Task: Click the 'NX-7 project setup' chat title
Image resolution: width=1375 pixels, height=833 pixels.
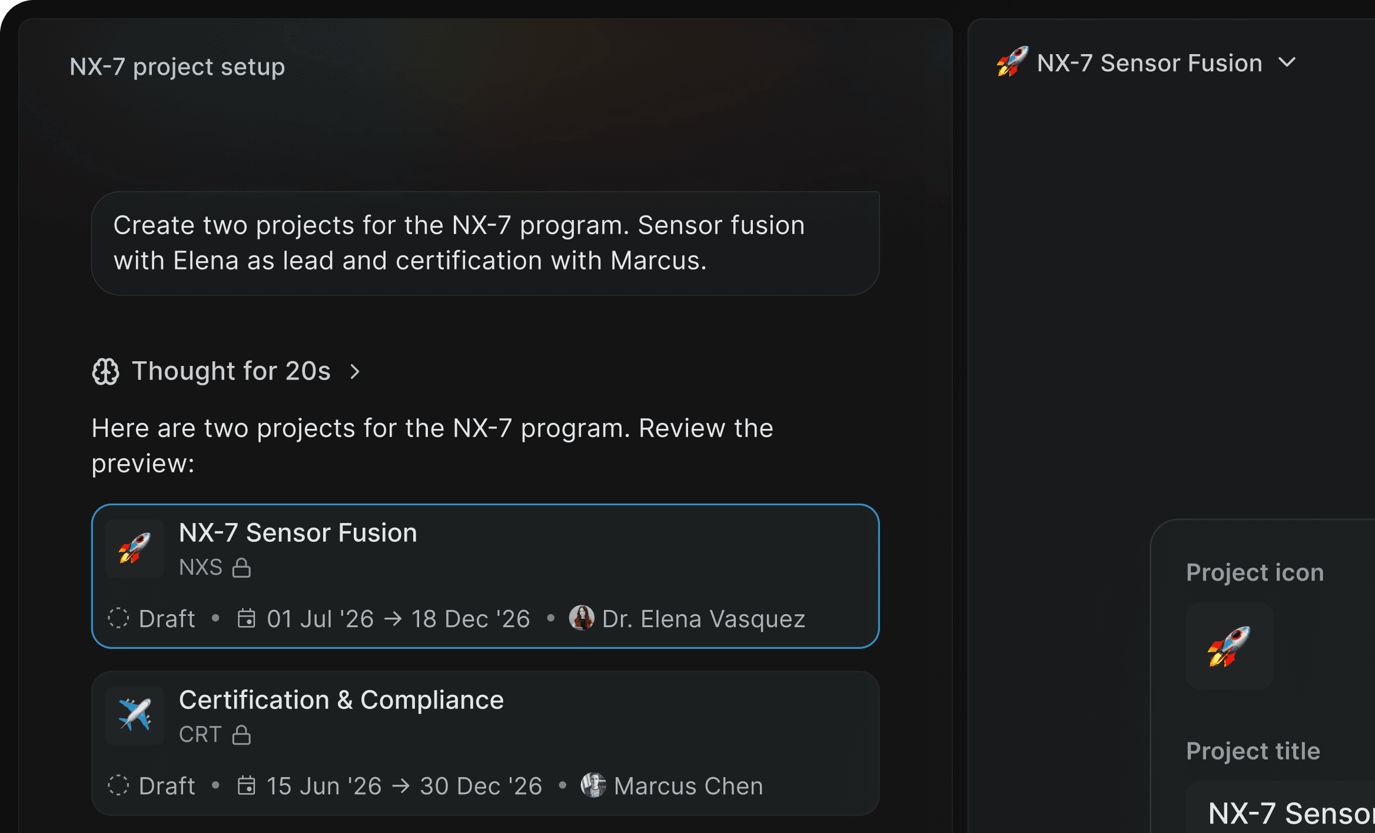Action: pos(177,66)
